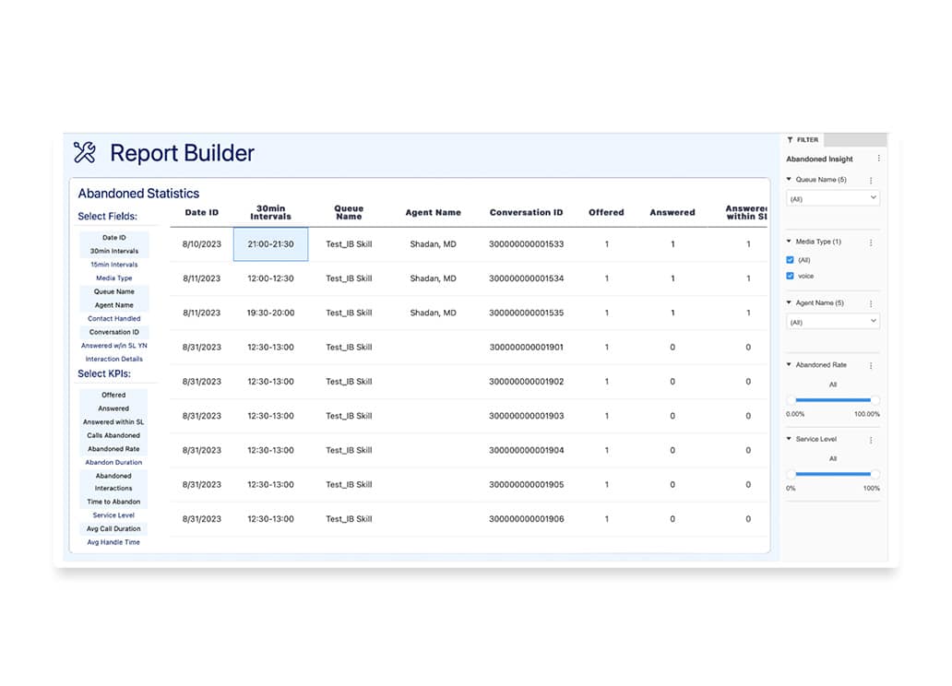Collapse the Abandoned Rate filter section
Screen dimensions: 952x686
790,365
